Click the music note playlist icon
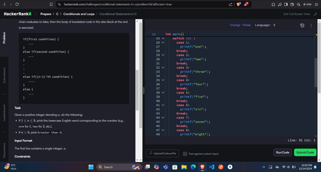 point(280,5)
